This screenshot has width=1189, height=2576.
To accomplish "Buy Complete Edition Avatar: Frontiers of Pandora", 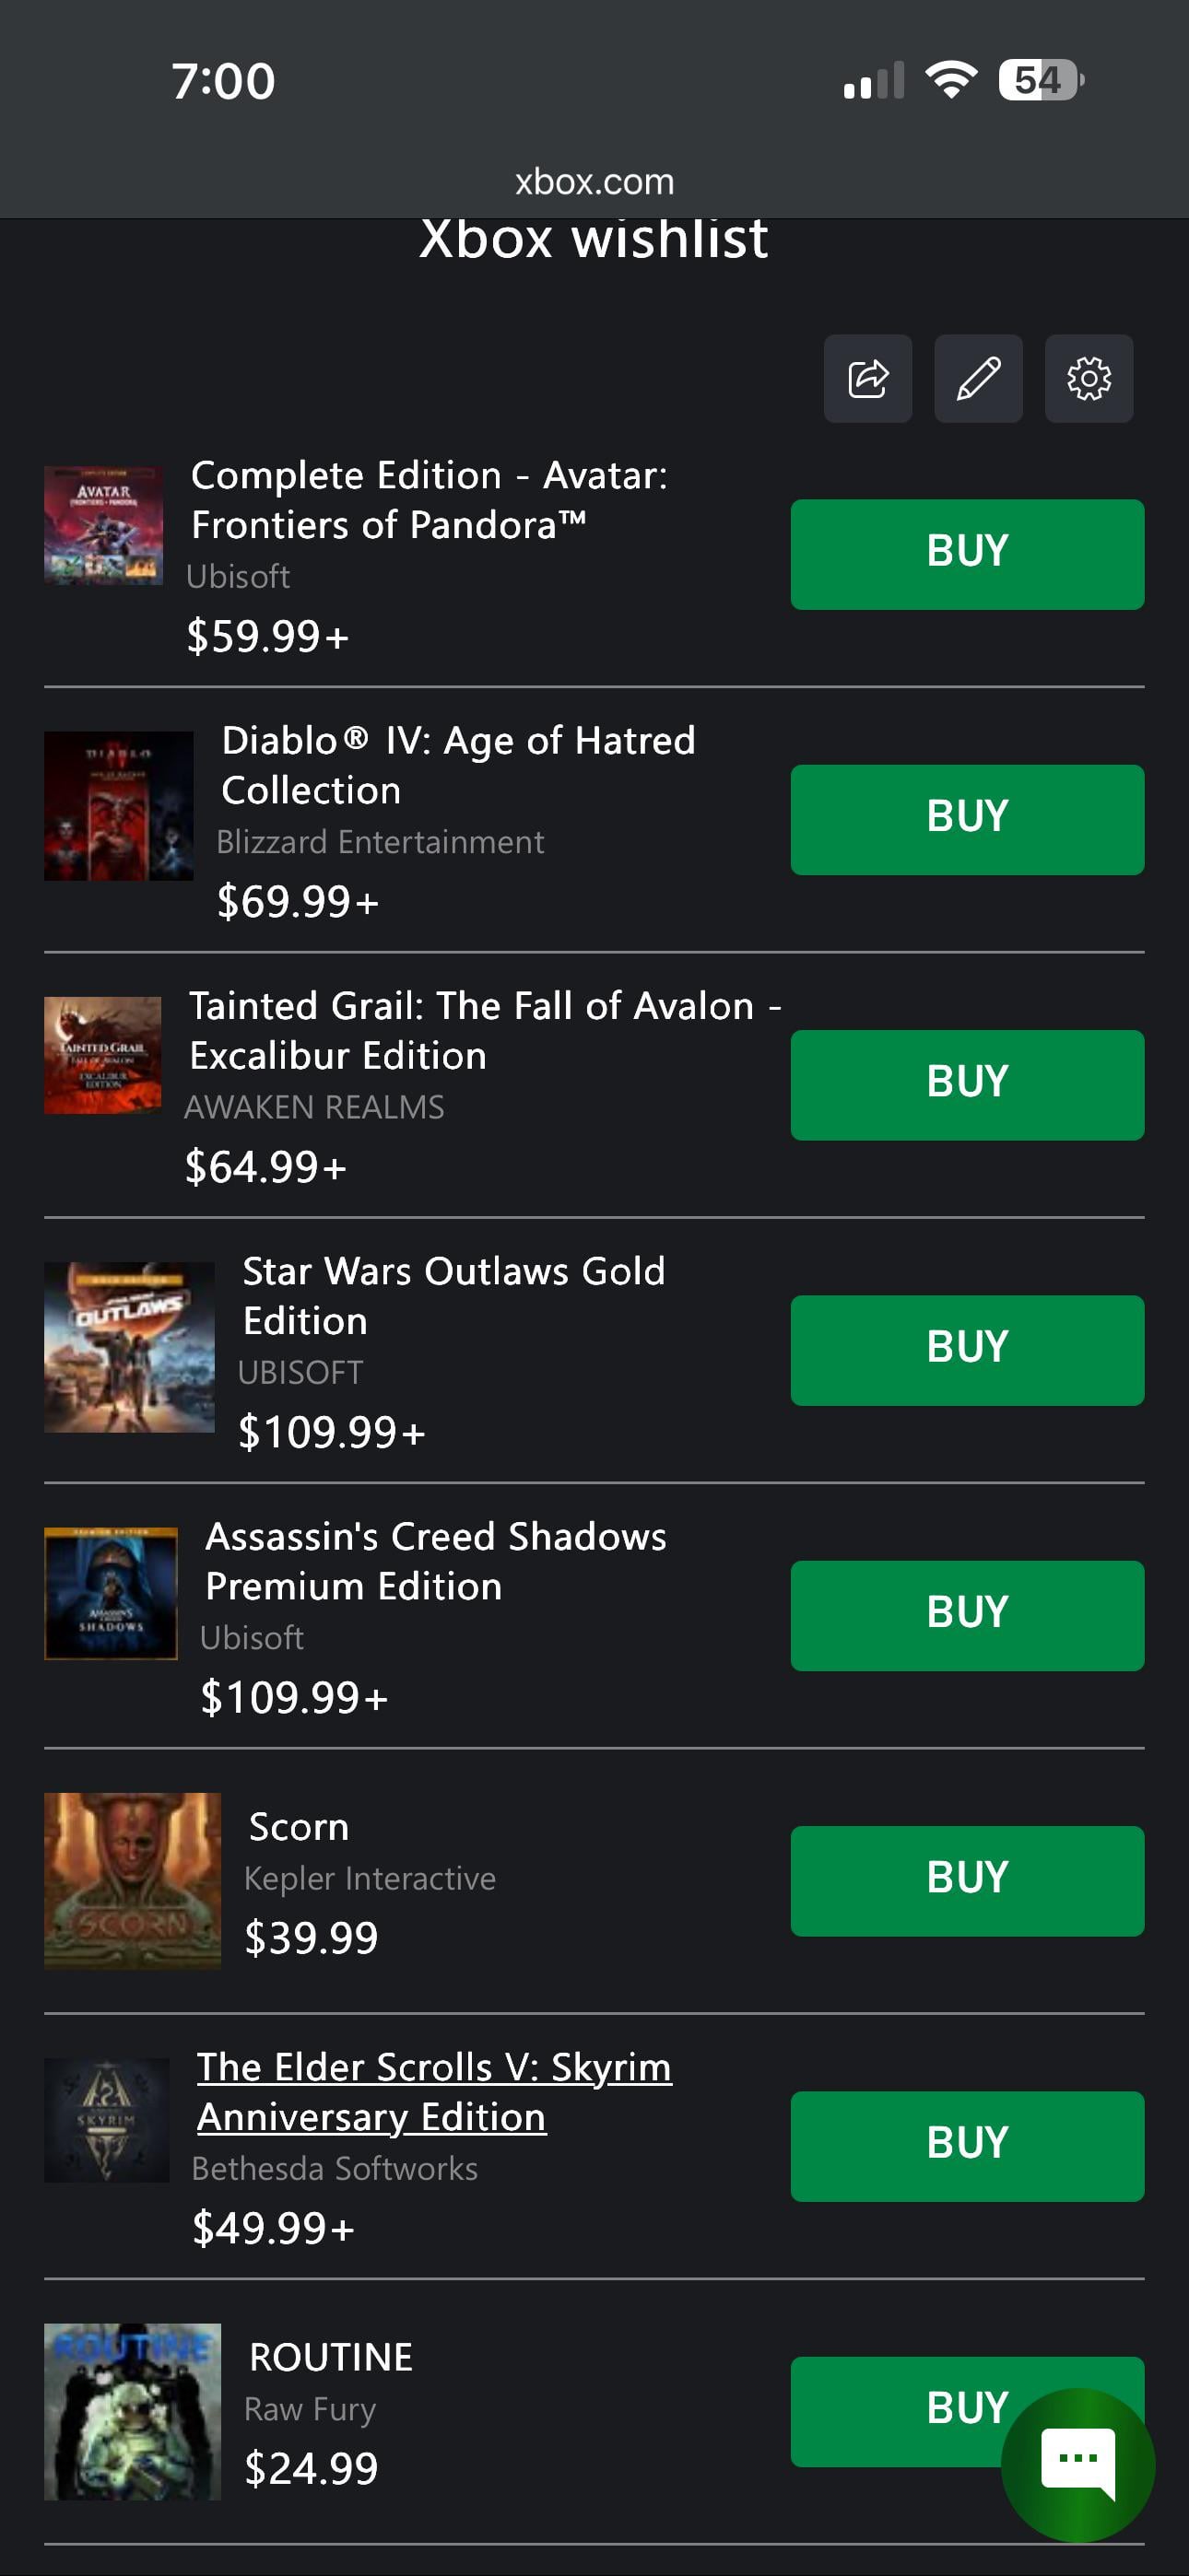I will coord(967,554).
